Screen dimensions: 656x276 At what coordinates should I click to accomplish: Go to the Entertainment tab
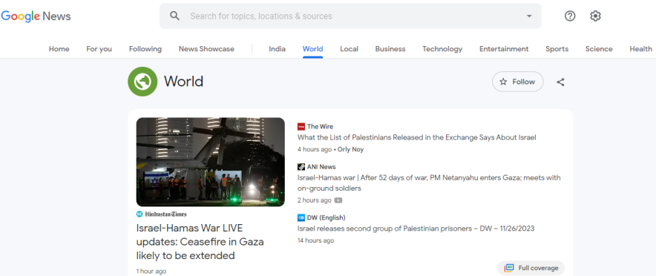point(504,49)
